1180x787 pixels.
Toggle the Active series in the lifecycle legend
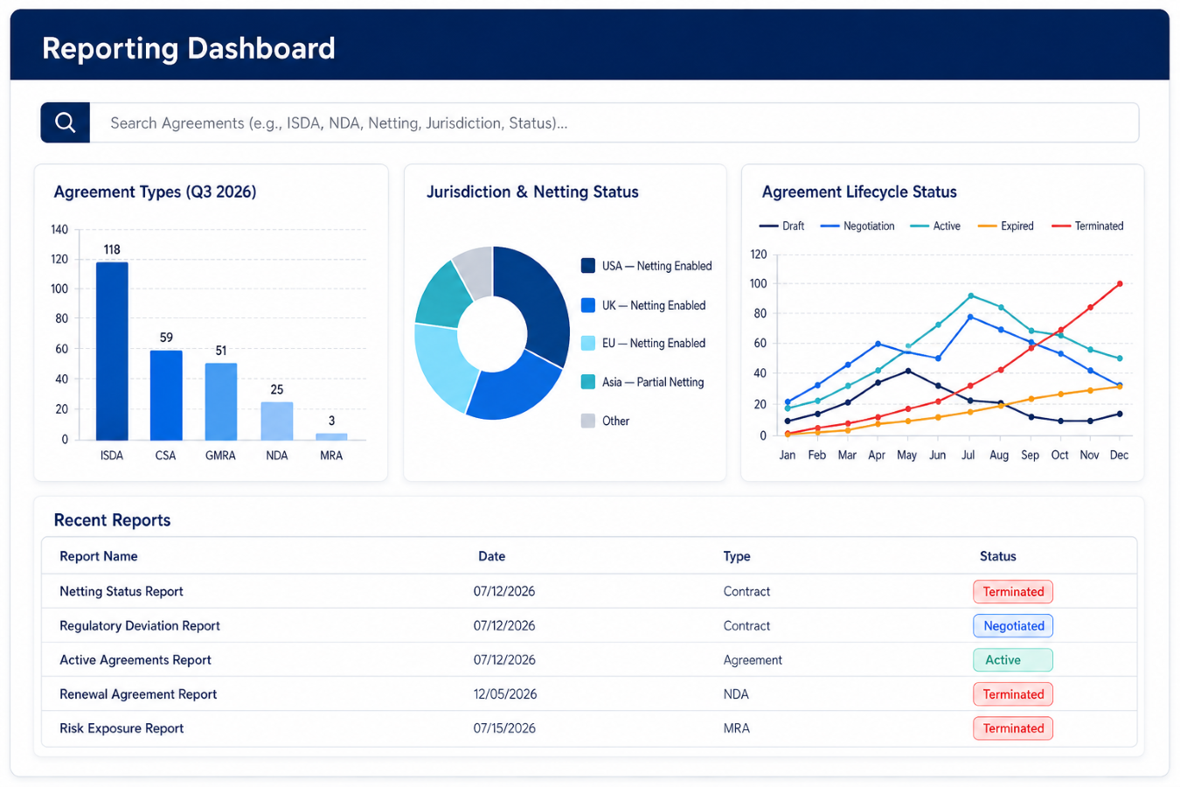(x=935, y=226)
